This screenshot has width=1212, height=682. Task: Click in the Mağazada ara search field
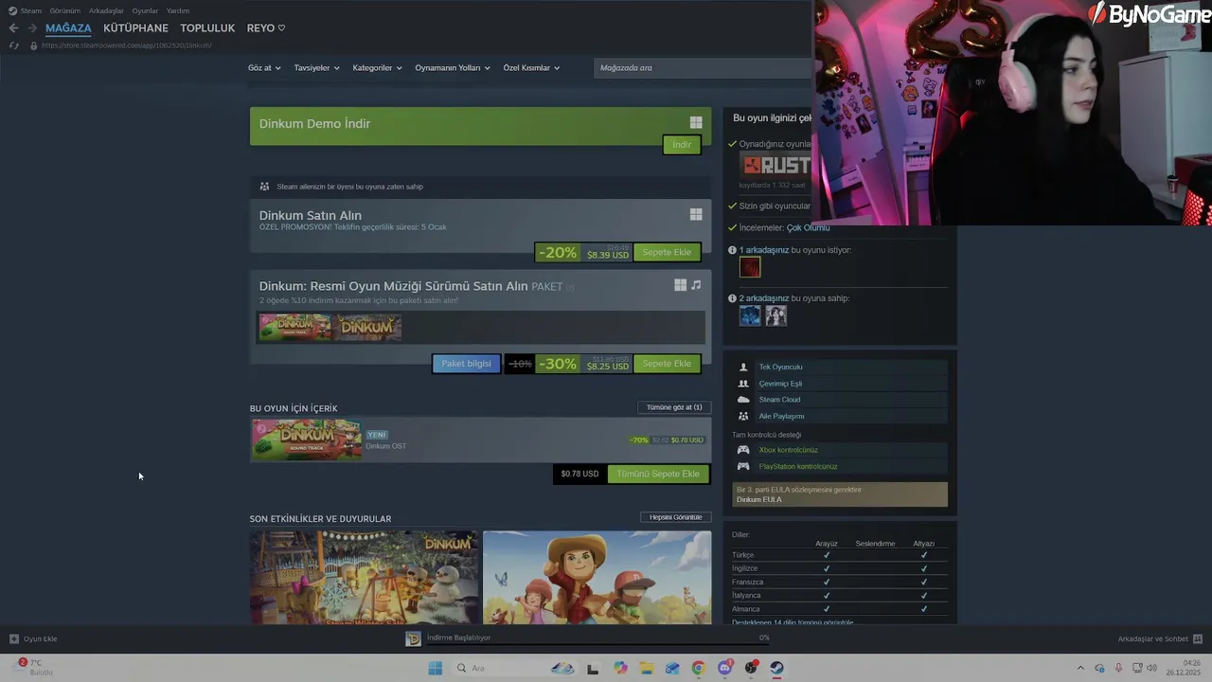pyautogui.click(x=702, y=68)
